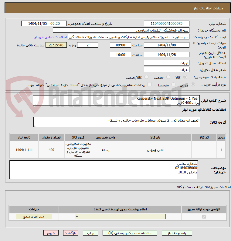Click the 'جزئیات' column header

pos(34,209)
